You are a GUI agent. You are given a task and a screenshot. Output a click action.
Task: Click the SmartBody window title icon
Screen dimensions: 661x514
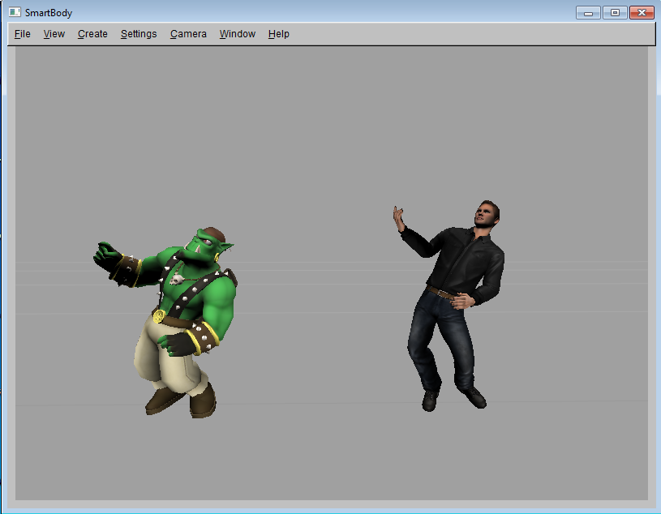point(15,12)
